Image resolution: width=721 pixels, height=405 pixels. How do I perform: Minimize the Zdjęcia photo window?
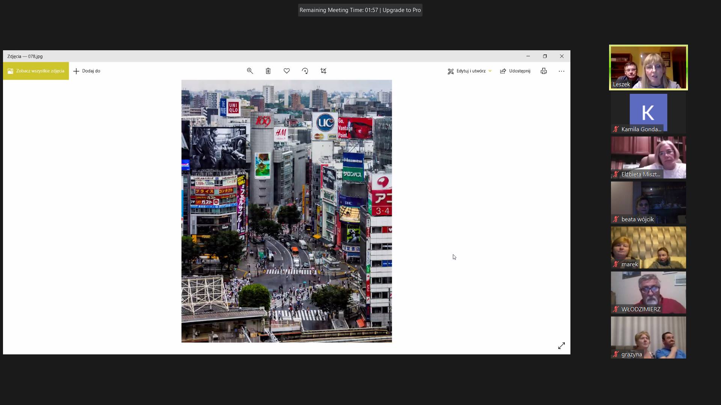(x=528, y=56)
